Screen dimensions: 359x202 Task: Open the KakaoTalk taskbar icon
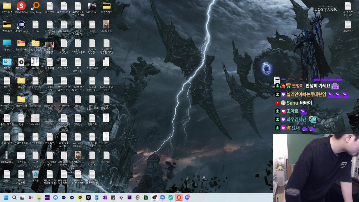[80, 198]
